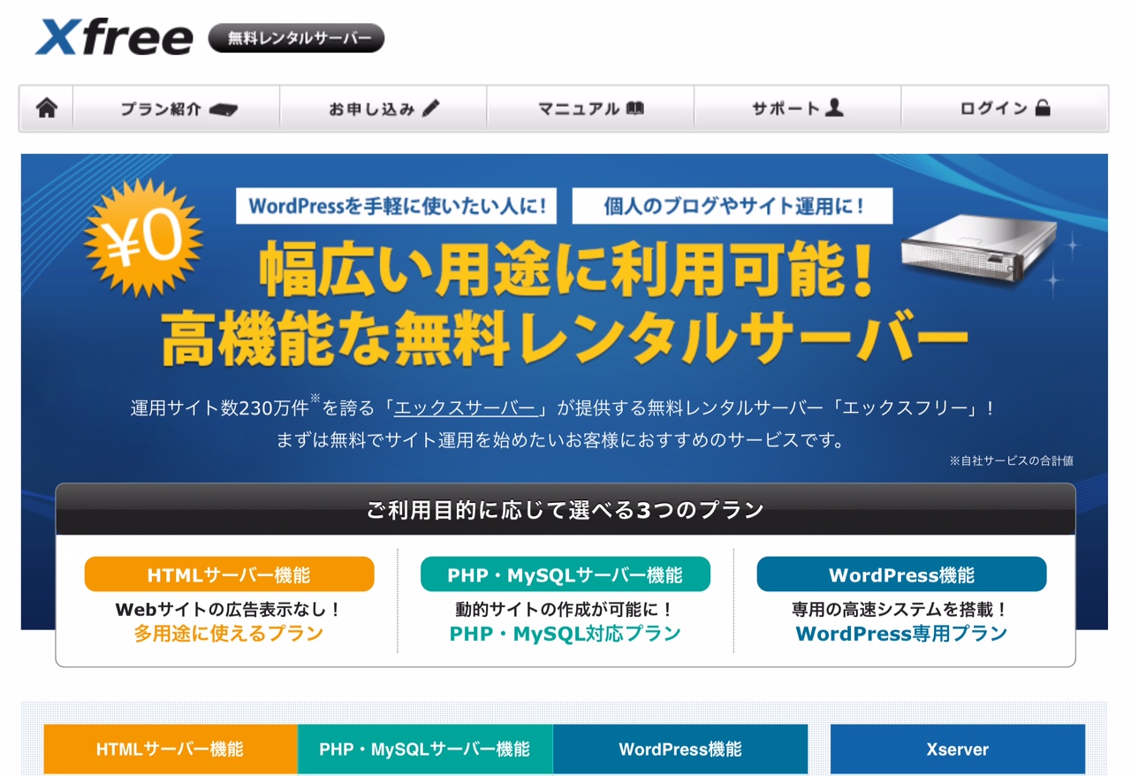
Task: Click the ご利用目的に応じて選べる3つのプラン header
Action: 565,510
